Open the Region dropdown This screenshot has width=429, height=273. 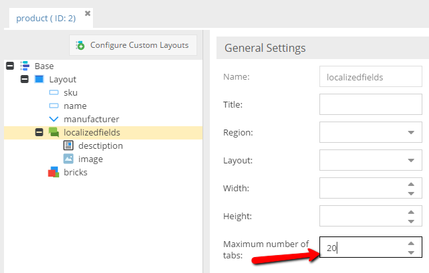(410, 132)
